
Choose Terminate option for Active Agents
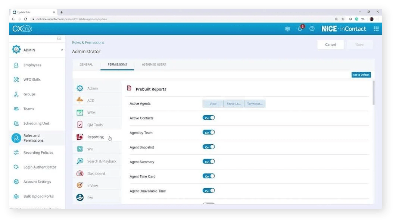(255, 104)
